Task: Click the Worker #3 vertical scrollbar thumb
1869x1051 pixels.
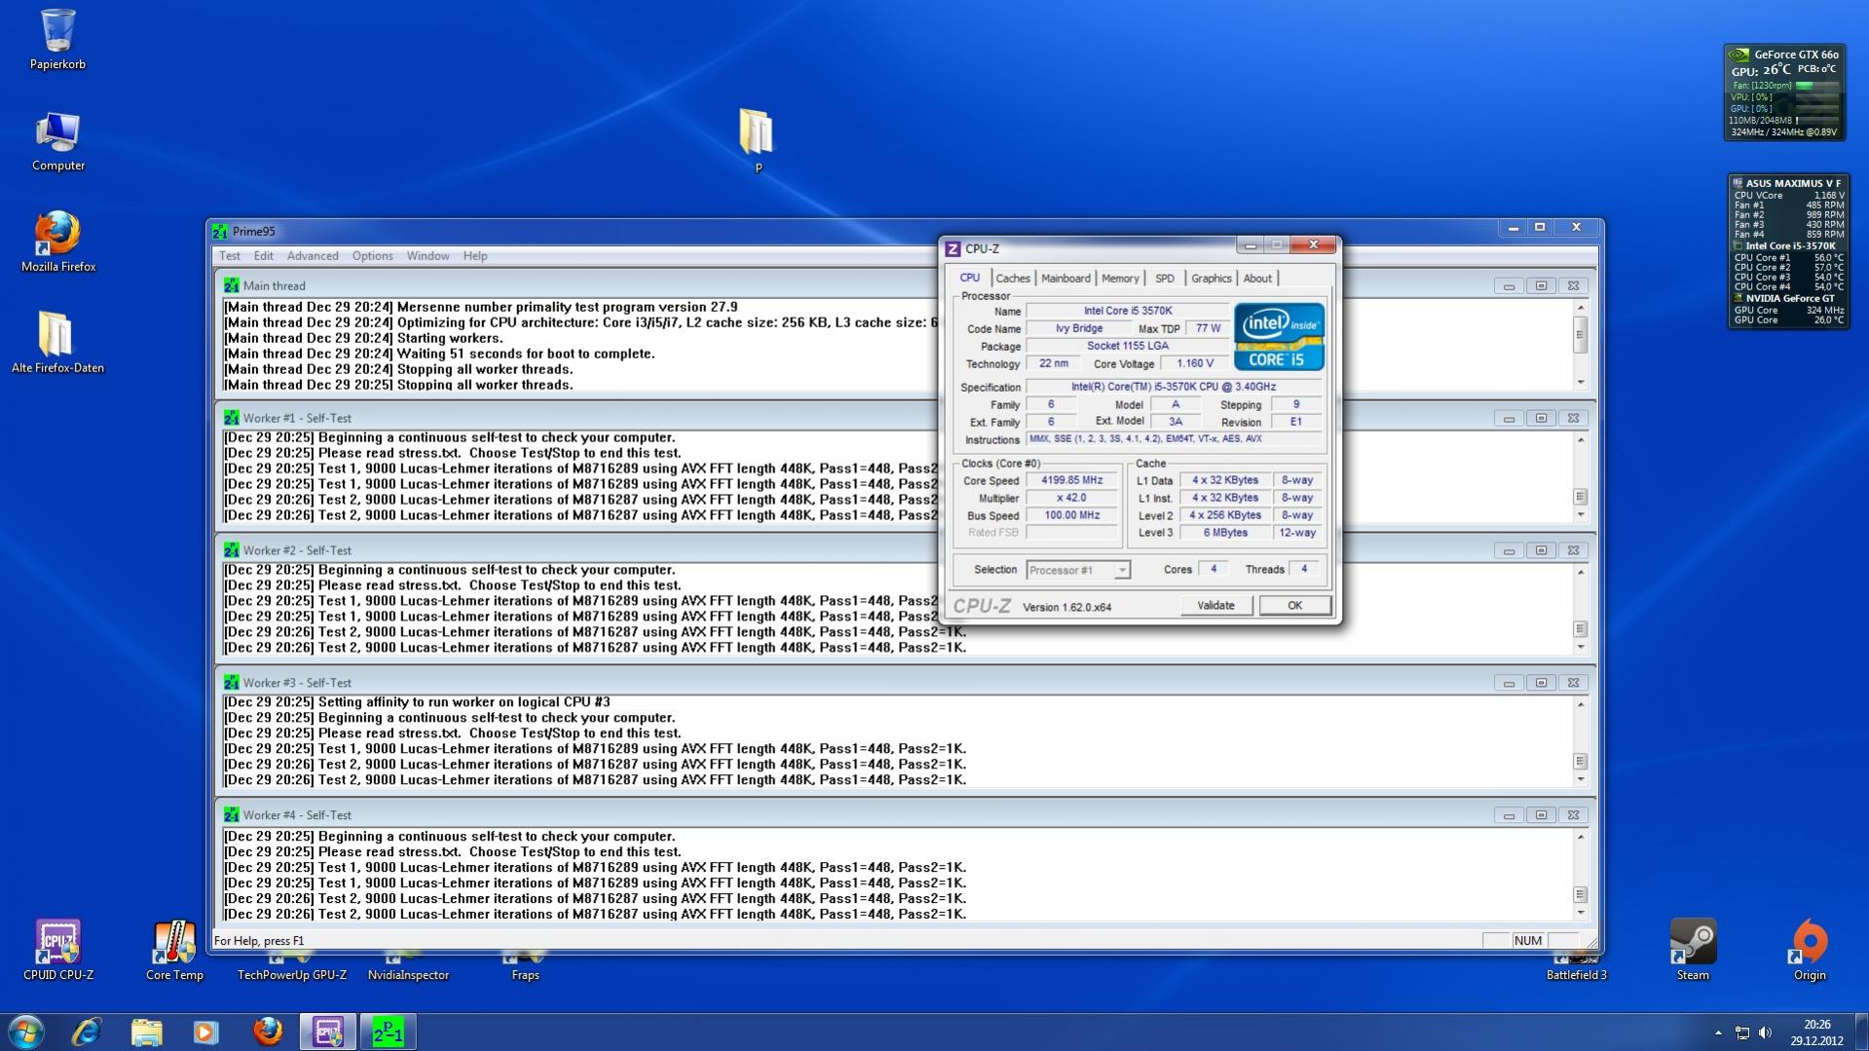Action: (x=1581, y=762)
